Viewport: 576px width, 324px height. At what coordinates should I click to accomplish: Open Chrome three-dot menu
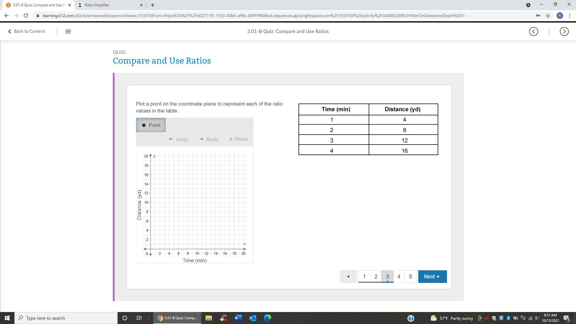click(569, 16)
